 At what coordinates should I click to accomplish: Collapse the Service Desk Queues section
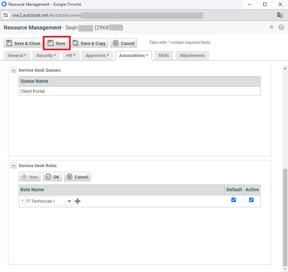coord(14,70)
